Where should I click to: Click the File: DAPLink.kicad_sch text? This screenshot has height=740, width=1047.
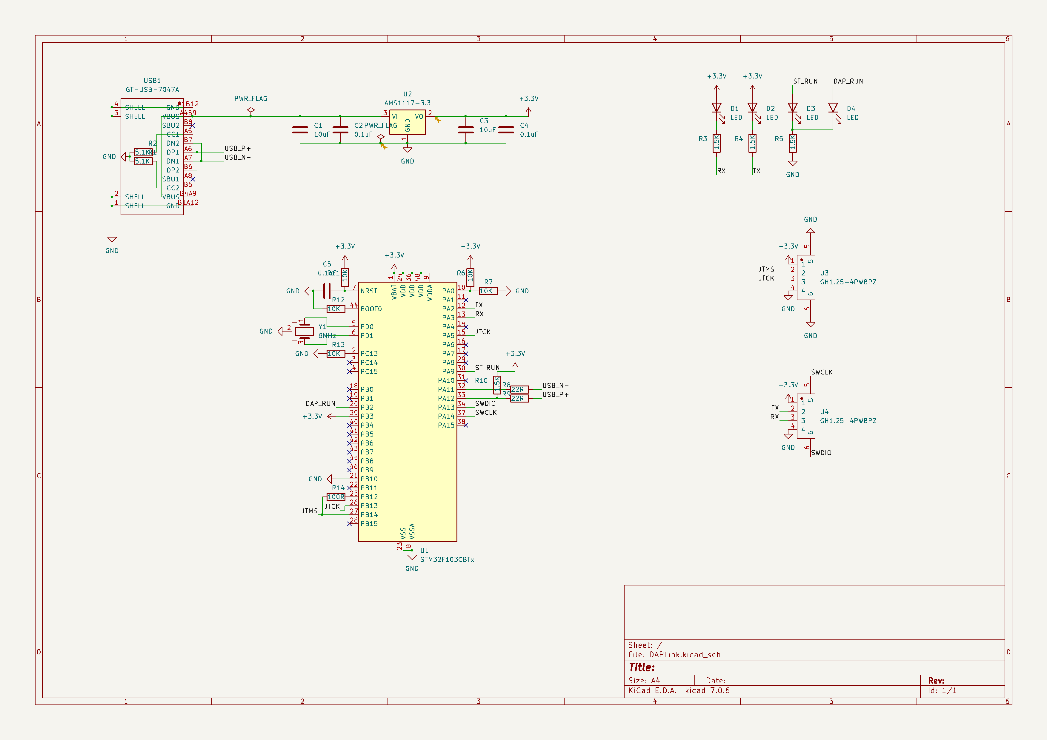click(674, 655)
